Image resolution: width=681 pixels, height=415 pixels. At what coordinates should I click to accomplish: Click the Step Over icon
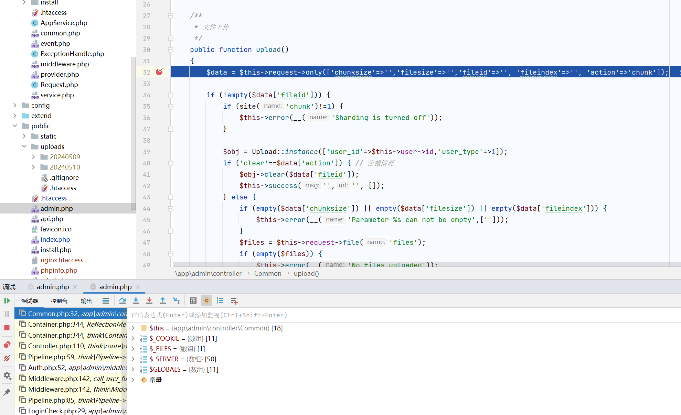122,301
